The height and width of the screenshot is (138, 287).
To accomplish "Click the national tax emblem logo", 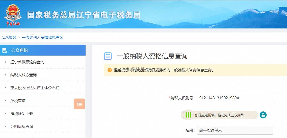I will click(13, 15).
